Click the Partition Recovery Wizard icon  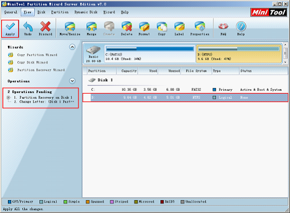(x=11, y=70)
